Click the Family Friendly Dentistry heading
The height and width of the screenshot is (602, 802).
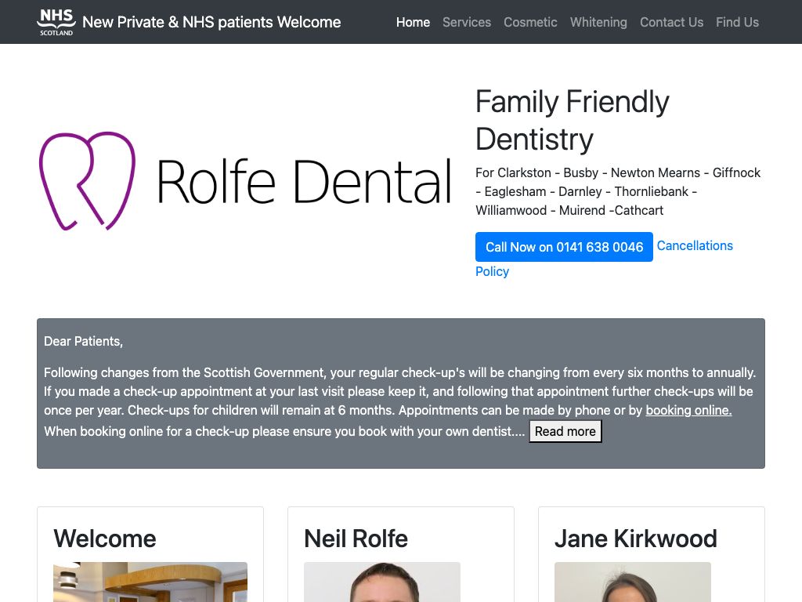(x=573, y=120)
